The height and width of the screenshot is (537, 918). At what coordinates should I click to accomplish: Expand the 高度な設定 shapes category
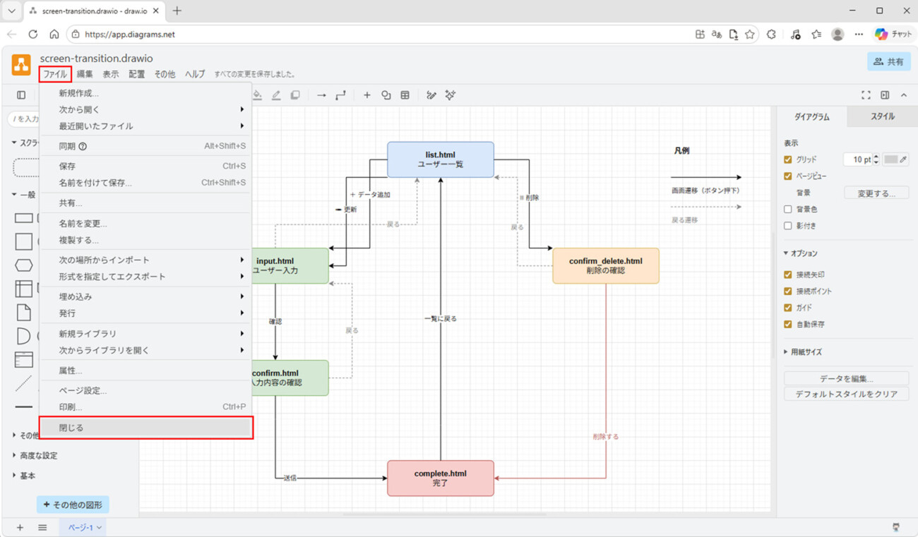[38, 456]
